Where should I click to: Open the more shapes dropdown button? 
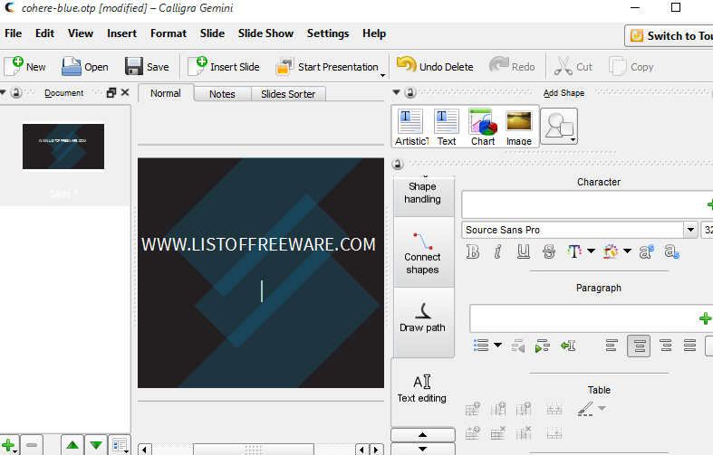(559, 127)
